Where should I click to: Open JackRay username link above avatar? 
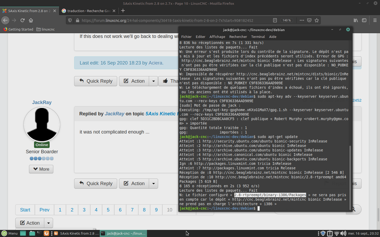click(42, 102)
